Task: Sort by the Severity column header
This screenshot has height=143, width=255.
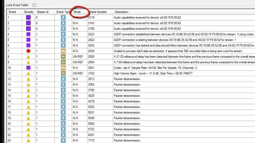Action: pos(29,12)
